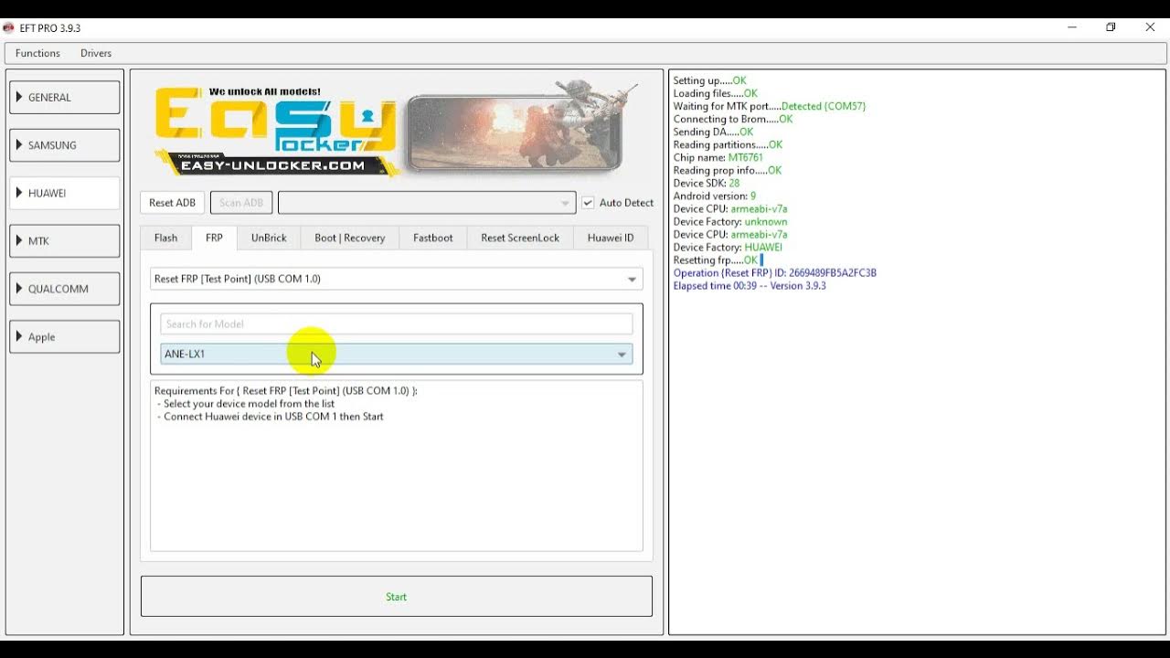
Task: Minimize the EFT PRO window
Action: click(1072, 27)
